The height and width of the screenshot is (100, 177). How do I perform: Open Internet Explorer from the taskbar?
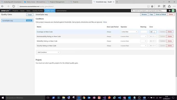point(114,98)
